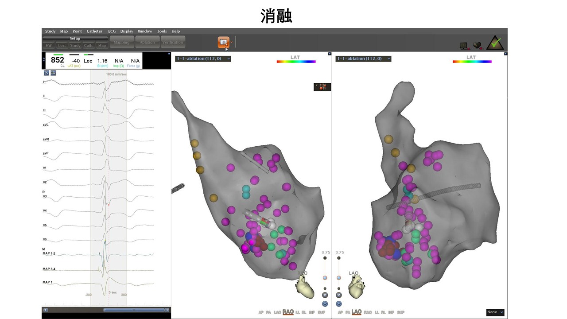Click the HW setup button
The width and height of the screenshot is (567, 319).
(48, 45)
